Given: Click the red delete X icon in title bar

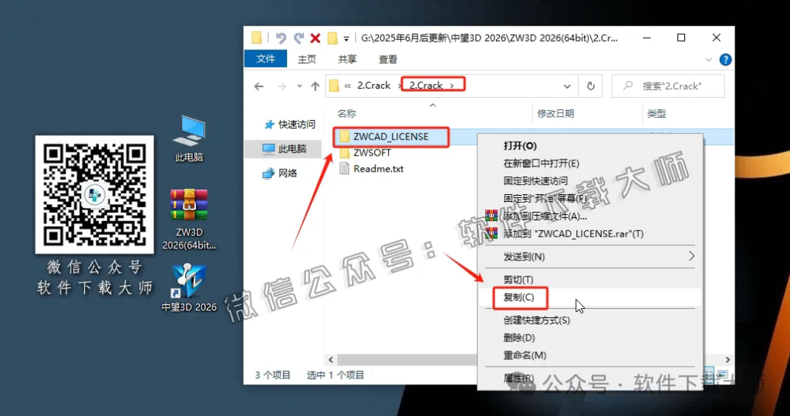Looking at the screenshot, I should [316, 39].
